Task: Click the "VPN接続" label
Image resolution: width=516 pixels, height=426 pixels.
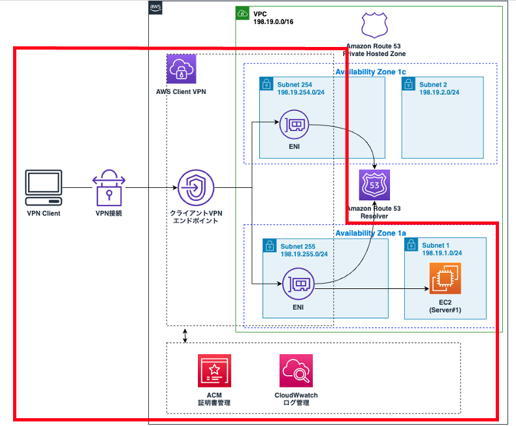Action: [108, 213]
